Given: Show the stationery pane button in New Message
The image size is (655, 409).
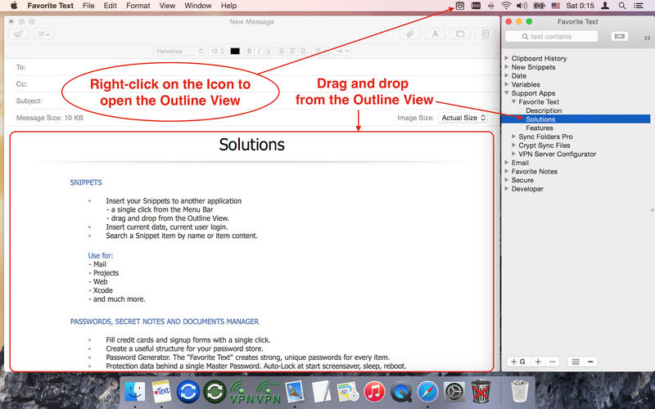Looking at the screenshot, I should (485, 34).
